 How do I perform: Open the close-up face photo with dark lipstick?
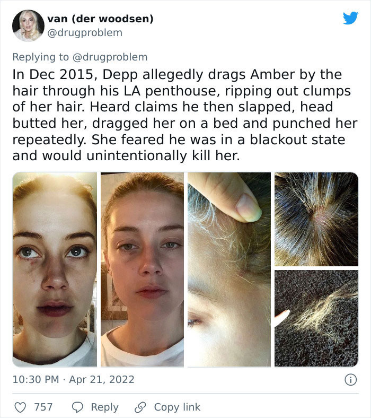tap(55, 269)
